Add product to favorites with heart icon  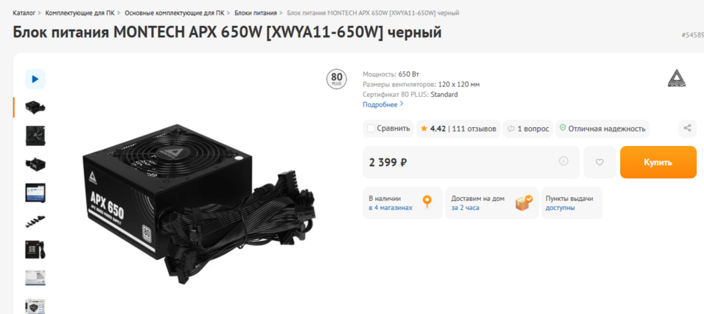click(599, 162)
